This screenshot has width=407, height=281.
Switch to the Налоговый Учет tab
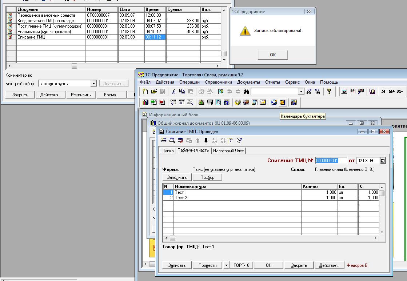pyautogui.click(x=228, y=151)
